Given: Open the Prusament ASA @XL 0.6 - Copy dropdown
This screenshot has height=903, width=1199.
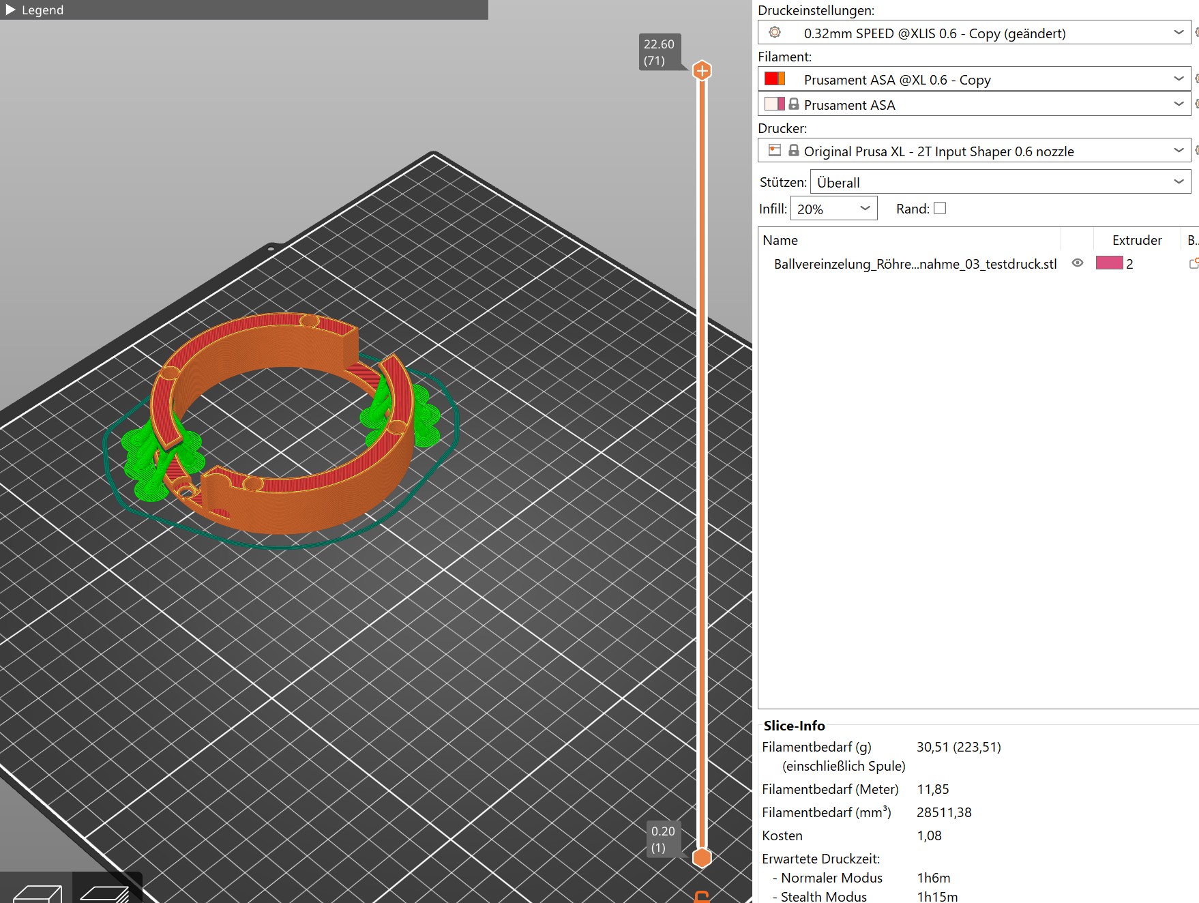Looking at the screenshot, I should (974, 79).
